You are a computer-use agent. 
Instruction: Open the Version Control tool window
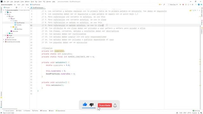point(9,111)
